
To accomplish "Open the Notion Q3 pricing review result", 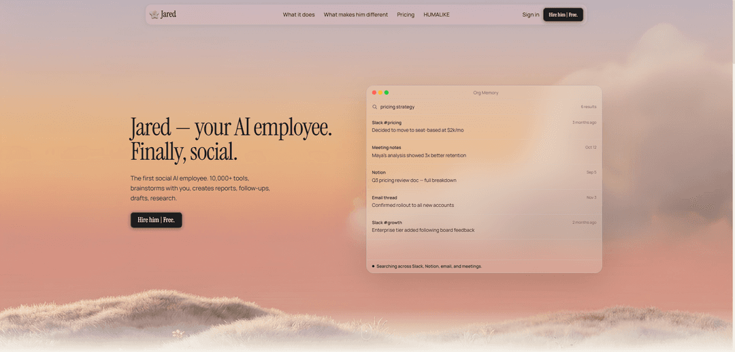I will coord(484,176).
